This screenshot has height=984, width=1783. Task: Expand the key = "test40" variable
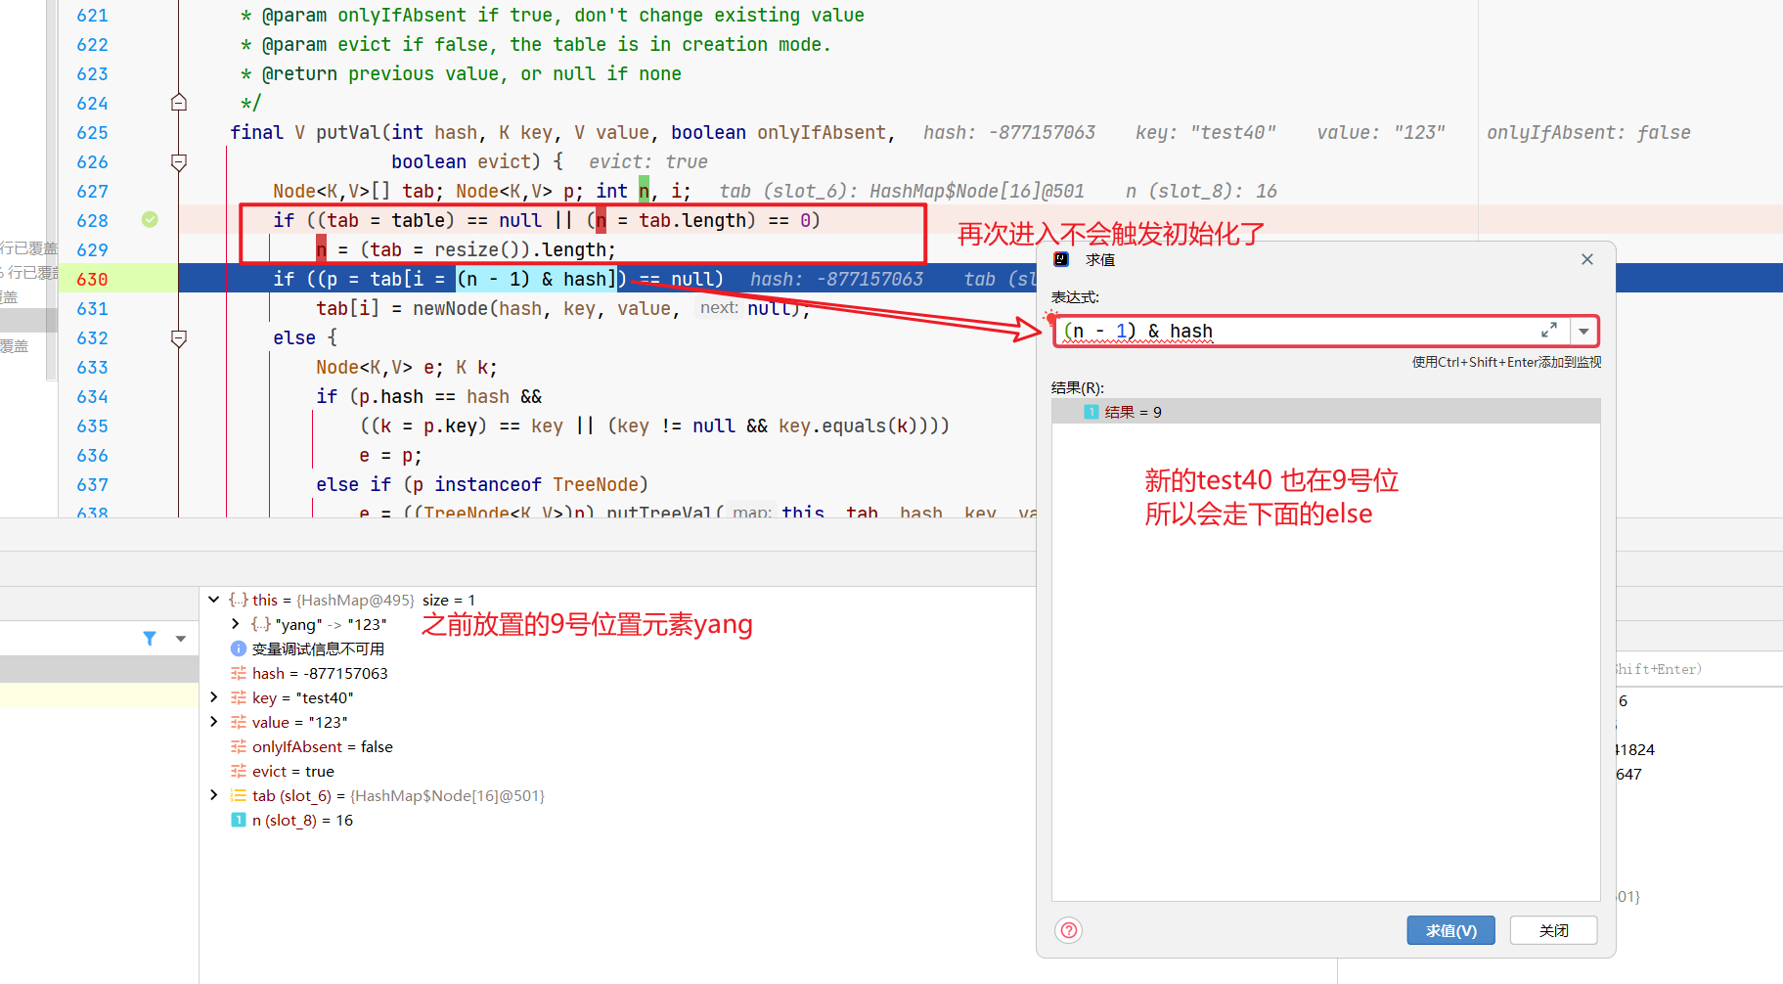click(213, 697)
